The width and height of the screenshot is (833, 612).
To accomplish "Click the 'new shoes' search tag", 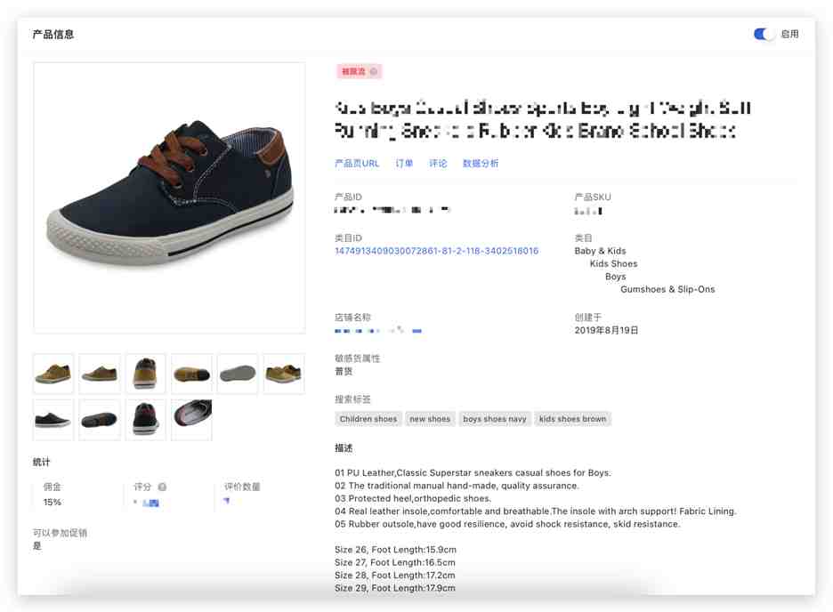I will click(x=430, y=419).
